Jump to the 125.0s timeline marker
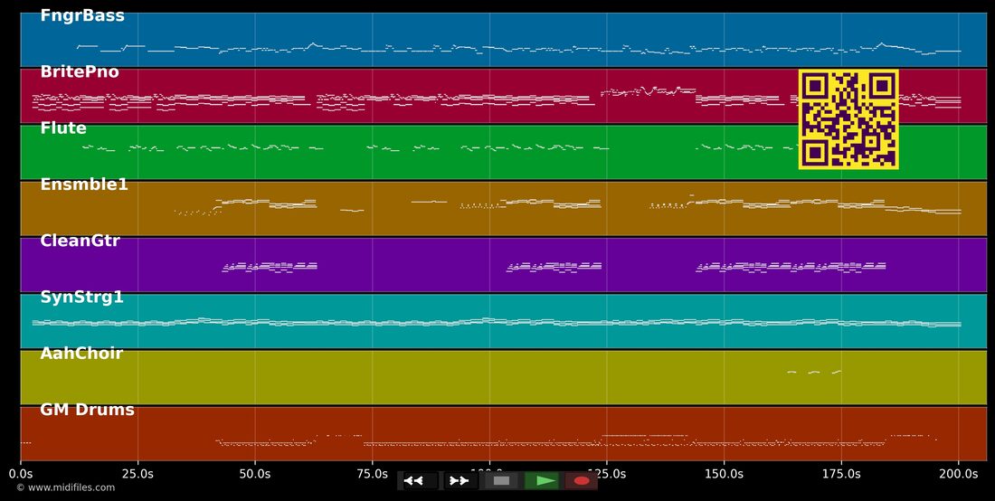Screen dimensions: 995x501 [x=607, y=474]
